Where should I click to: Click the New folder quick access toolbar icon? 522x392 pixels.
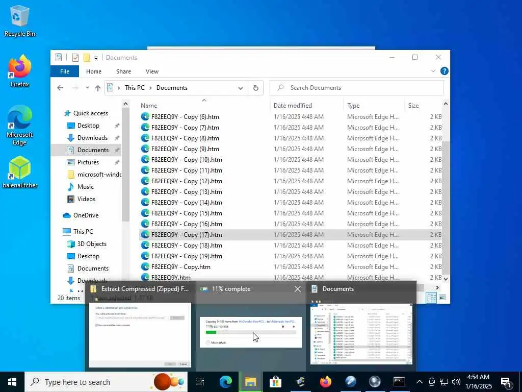(x=87, y=58)
